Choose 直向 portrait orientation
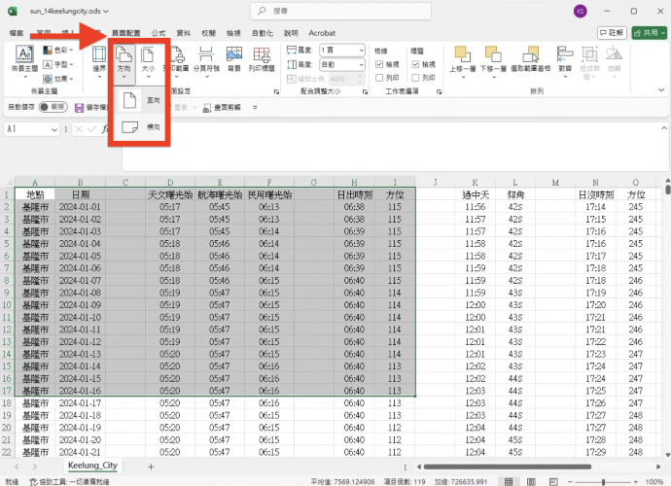The height and width of the screenshot is (486, 671). pos(141,100)
